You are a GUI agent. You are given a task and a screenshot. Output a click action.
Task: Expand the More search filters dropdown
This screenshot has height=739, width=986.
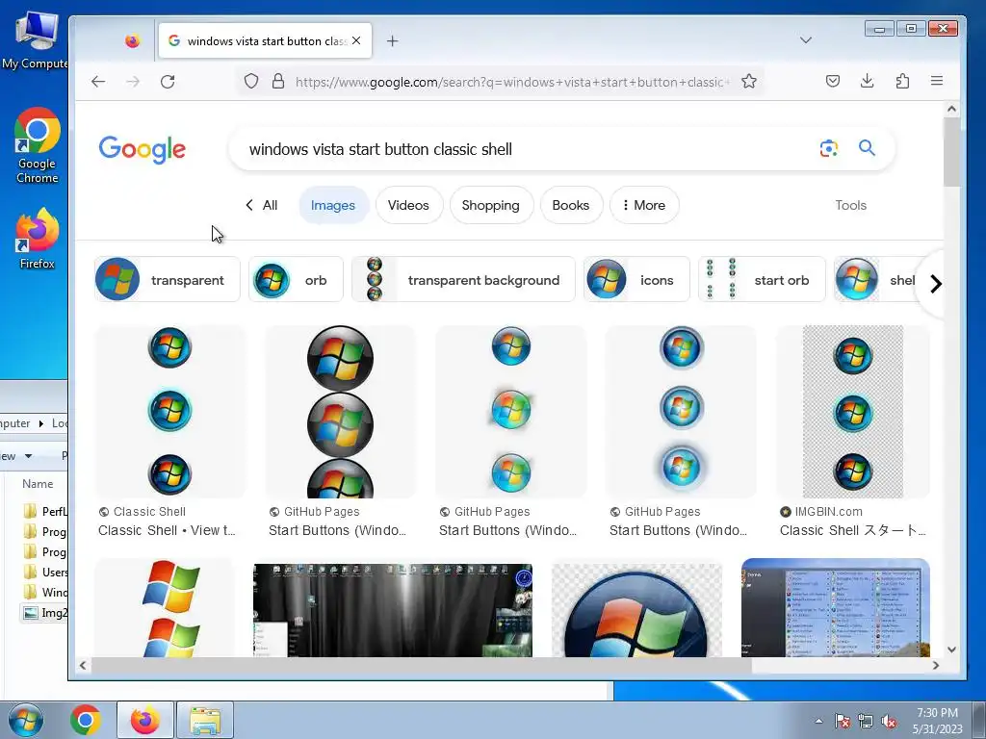coord(644,205)
